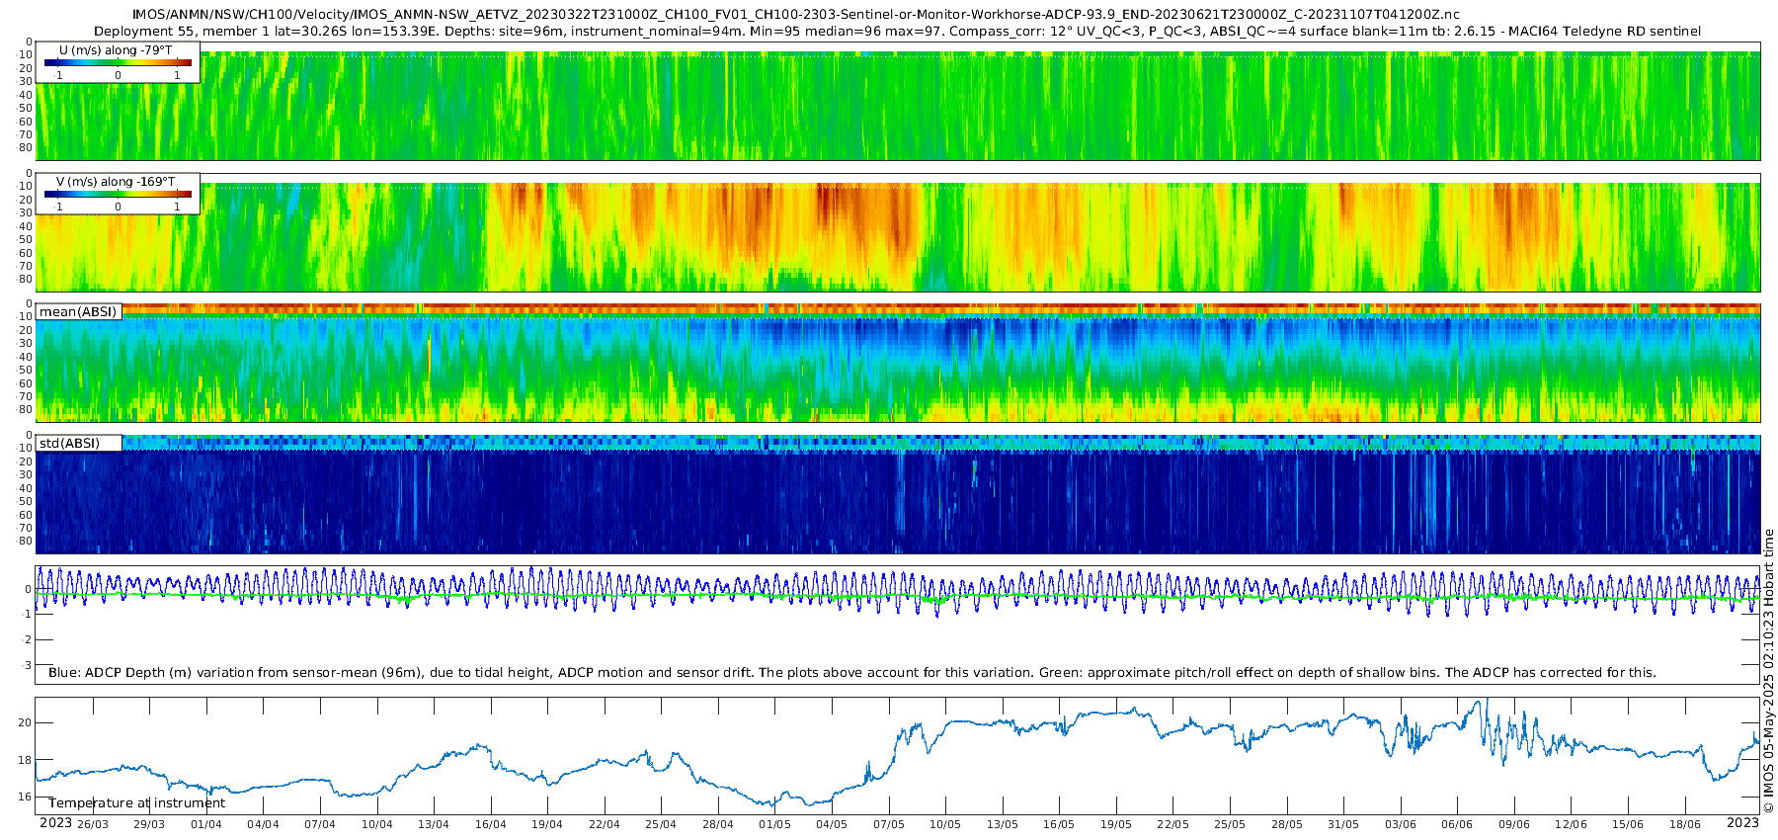Click the 16 tick on temperature axis
The width and height of the screenshot is (1778, 840).
click(25, 797)
